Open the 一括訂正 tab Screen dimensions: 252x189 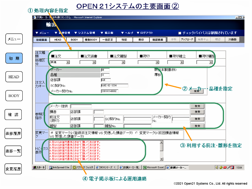point(108,40)
